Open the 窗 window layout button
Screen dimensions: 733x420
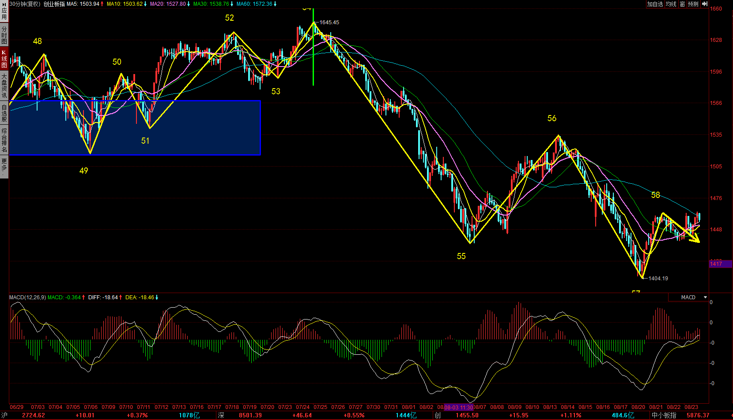coord(683,4)
